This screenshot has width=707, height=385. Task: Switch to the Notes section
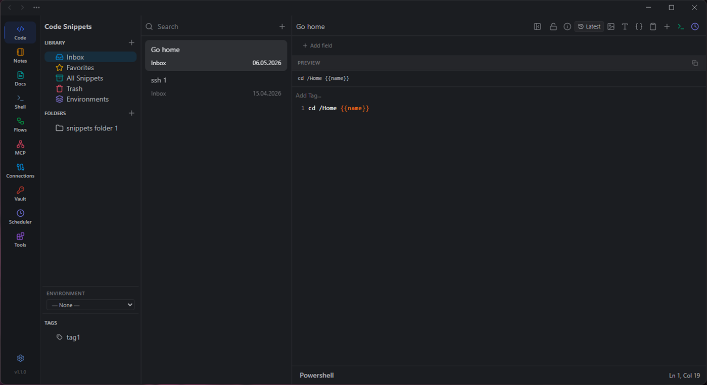[20, 56]
